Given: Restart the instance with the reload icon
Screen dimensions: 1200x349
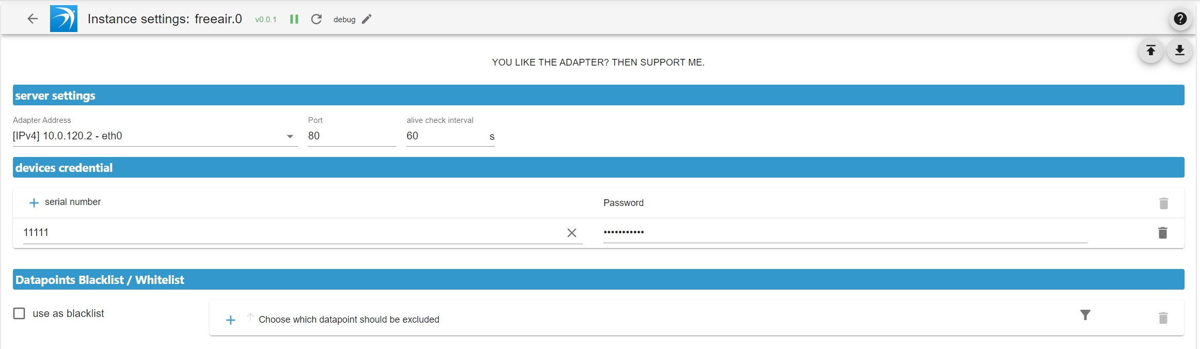Looking at the screenshot, I should point(316,19).
